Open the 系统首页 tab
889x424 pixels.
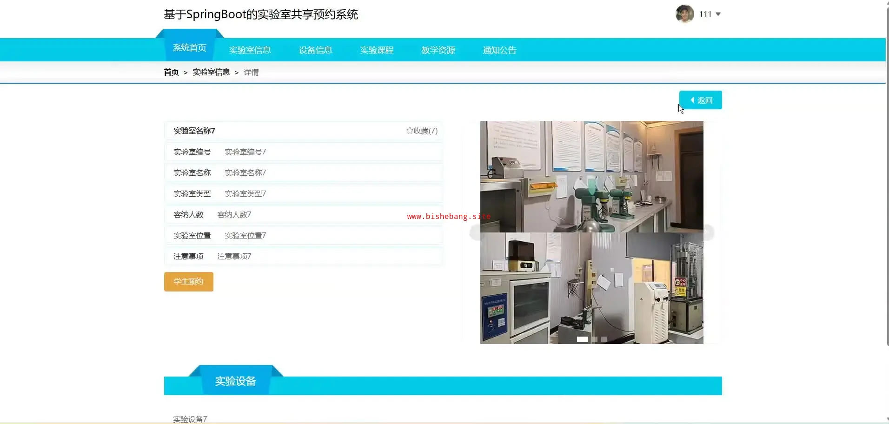pos(189,48)
